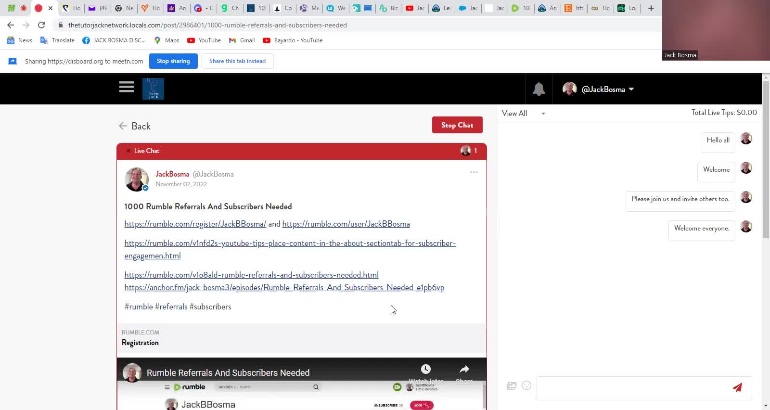Viewport: 770px width, 410px height.
Task: Click the Share arrow icon on video
Action: click(464, 369)
